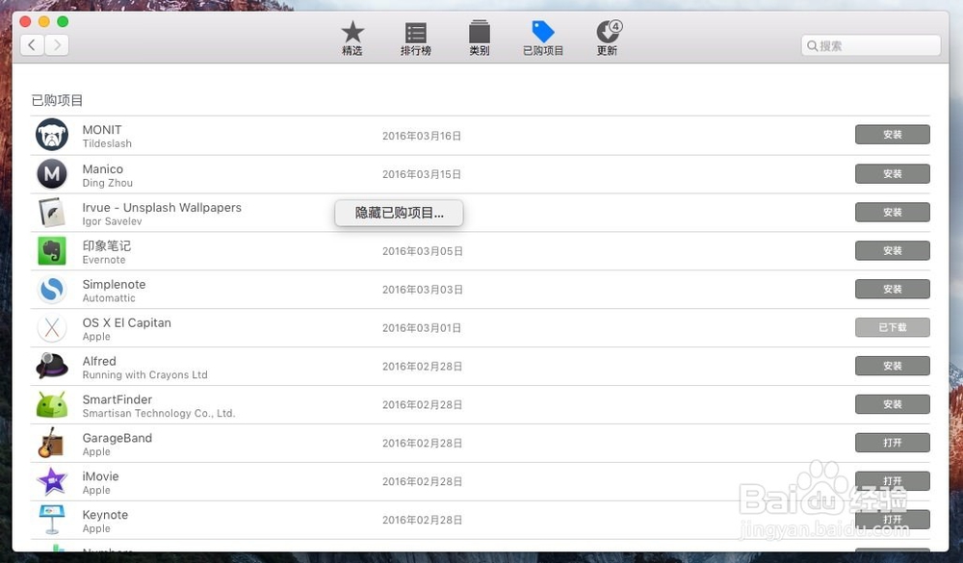Click the date 2016年03月03日

pyautogui.click(x=422, y=290)
